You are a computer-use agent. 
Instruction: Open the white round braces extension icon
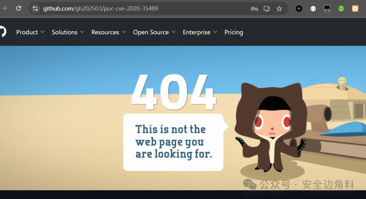click(x=313, y=8)
